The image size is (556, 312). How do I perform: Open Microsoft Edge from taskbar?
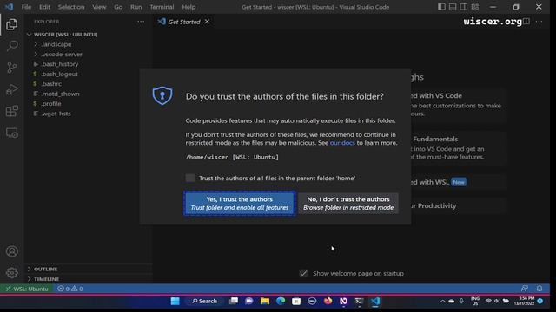tap(281, 301)
